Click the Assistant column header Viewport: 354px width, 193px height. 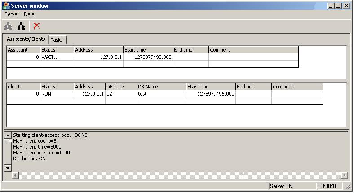point(23,50)
